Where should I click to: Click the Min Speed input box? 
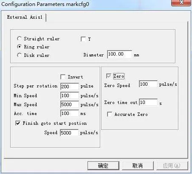tap(70, 95)
